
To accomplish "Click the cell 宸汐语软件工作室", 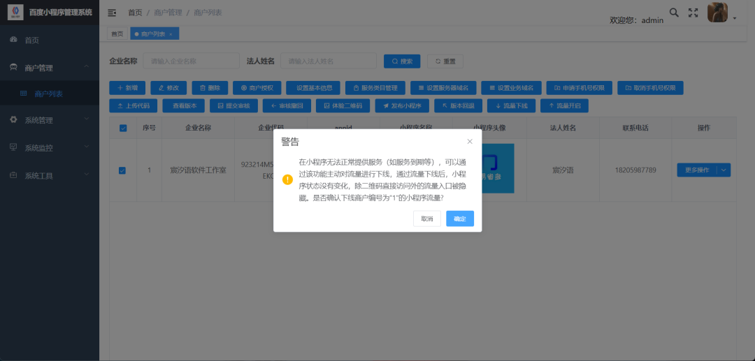I will click(199, 170).
